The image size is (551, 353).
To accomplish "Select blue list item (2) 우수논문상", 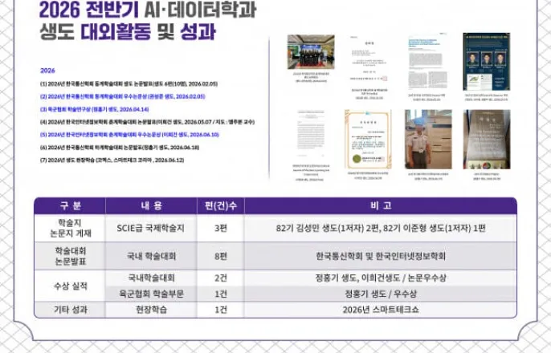I will tap(122, 96).
